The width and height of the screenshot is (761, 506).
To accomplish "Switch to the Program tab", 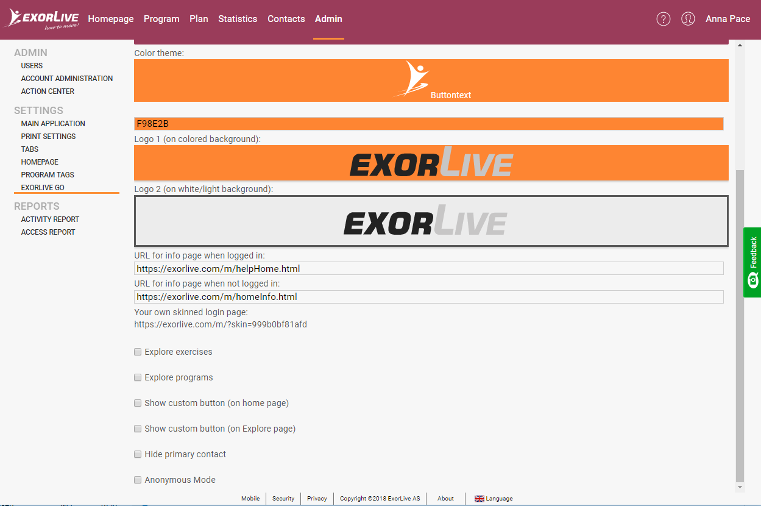I will [161, 19].
